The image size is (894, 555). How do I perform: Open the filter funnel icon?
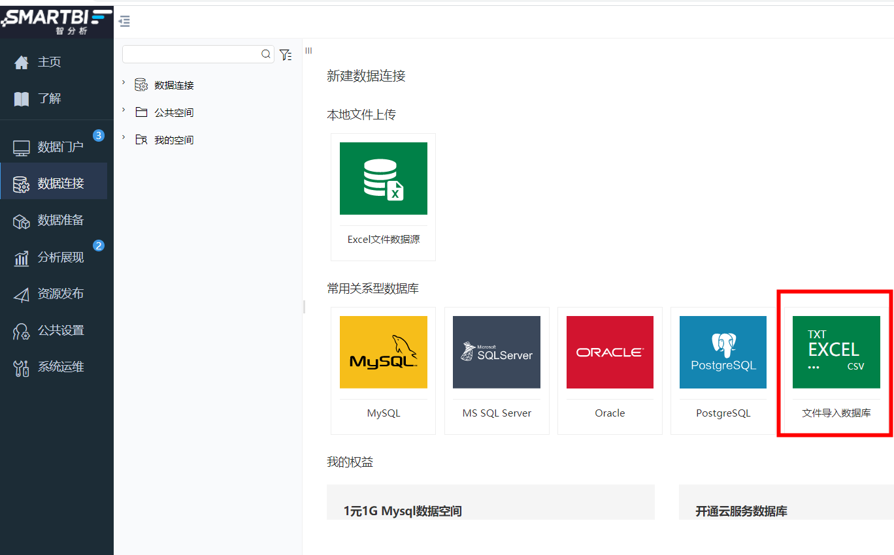[286, 55]
